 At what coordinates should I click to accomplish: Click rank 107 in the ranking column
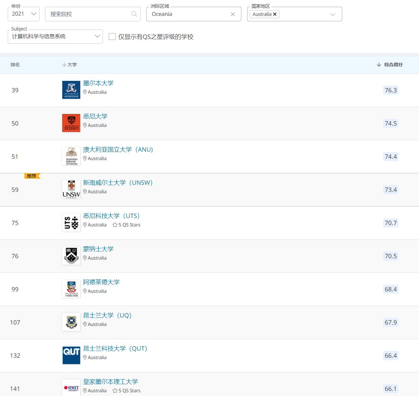click(x=15, y=323)
